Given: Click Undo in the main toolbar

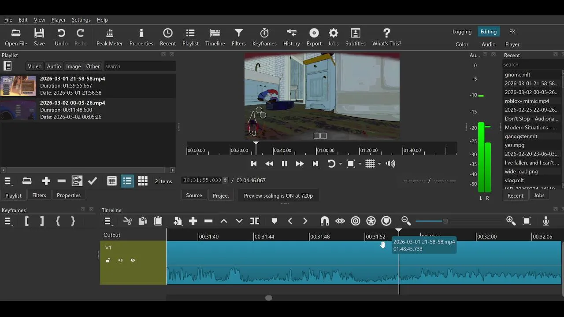Looking at the screenshot, I should (x=61, y=37).
